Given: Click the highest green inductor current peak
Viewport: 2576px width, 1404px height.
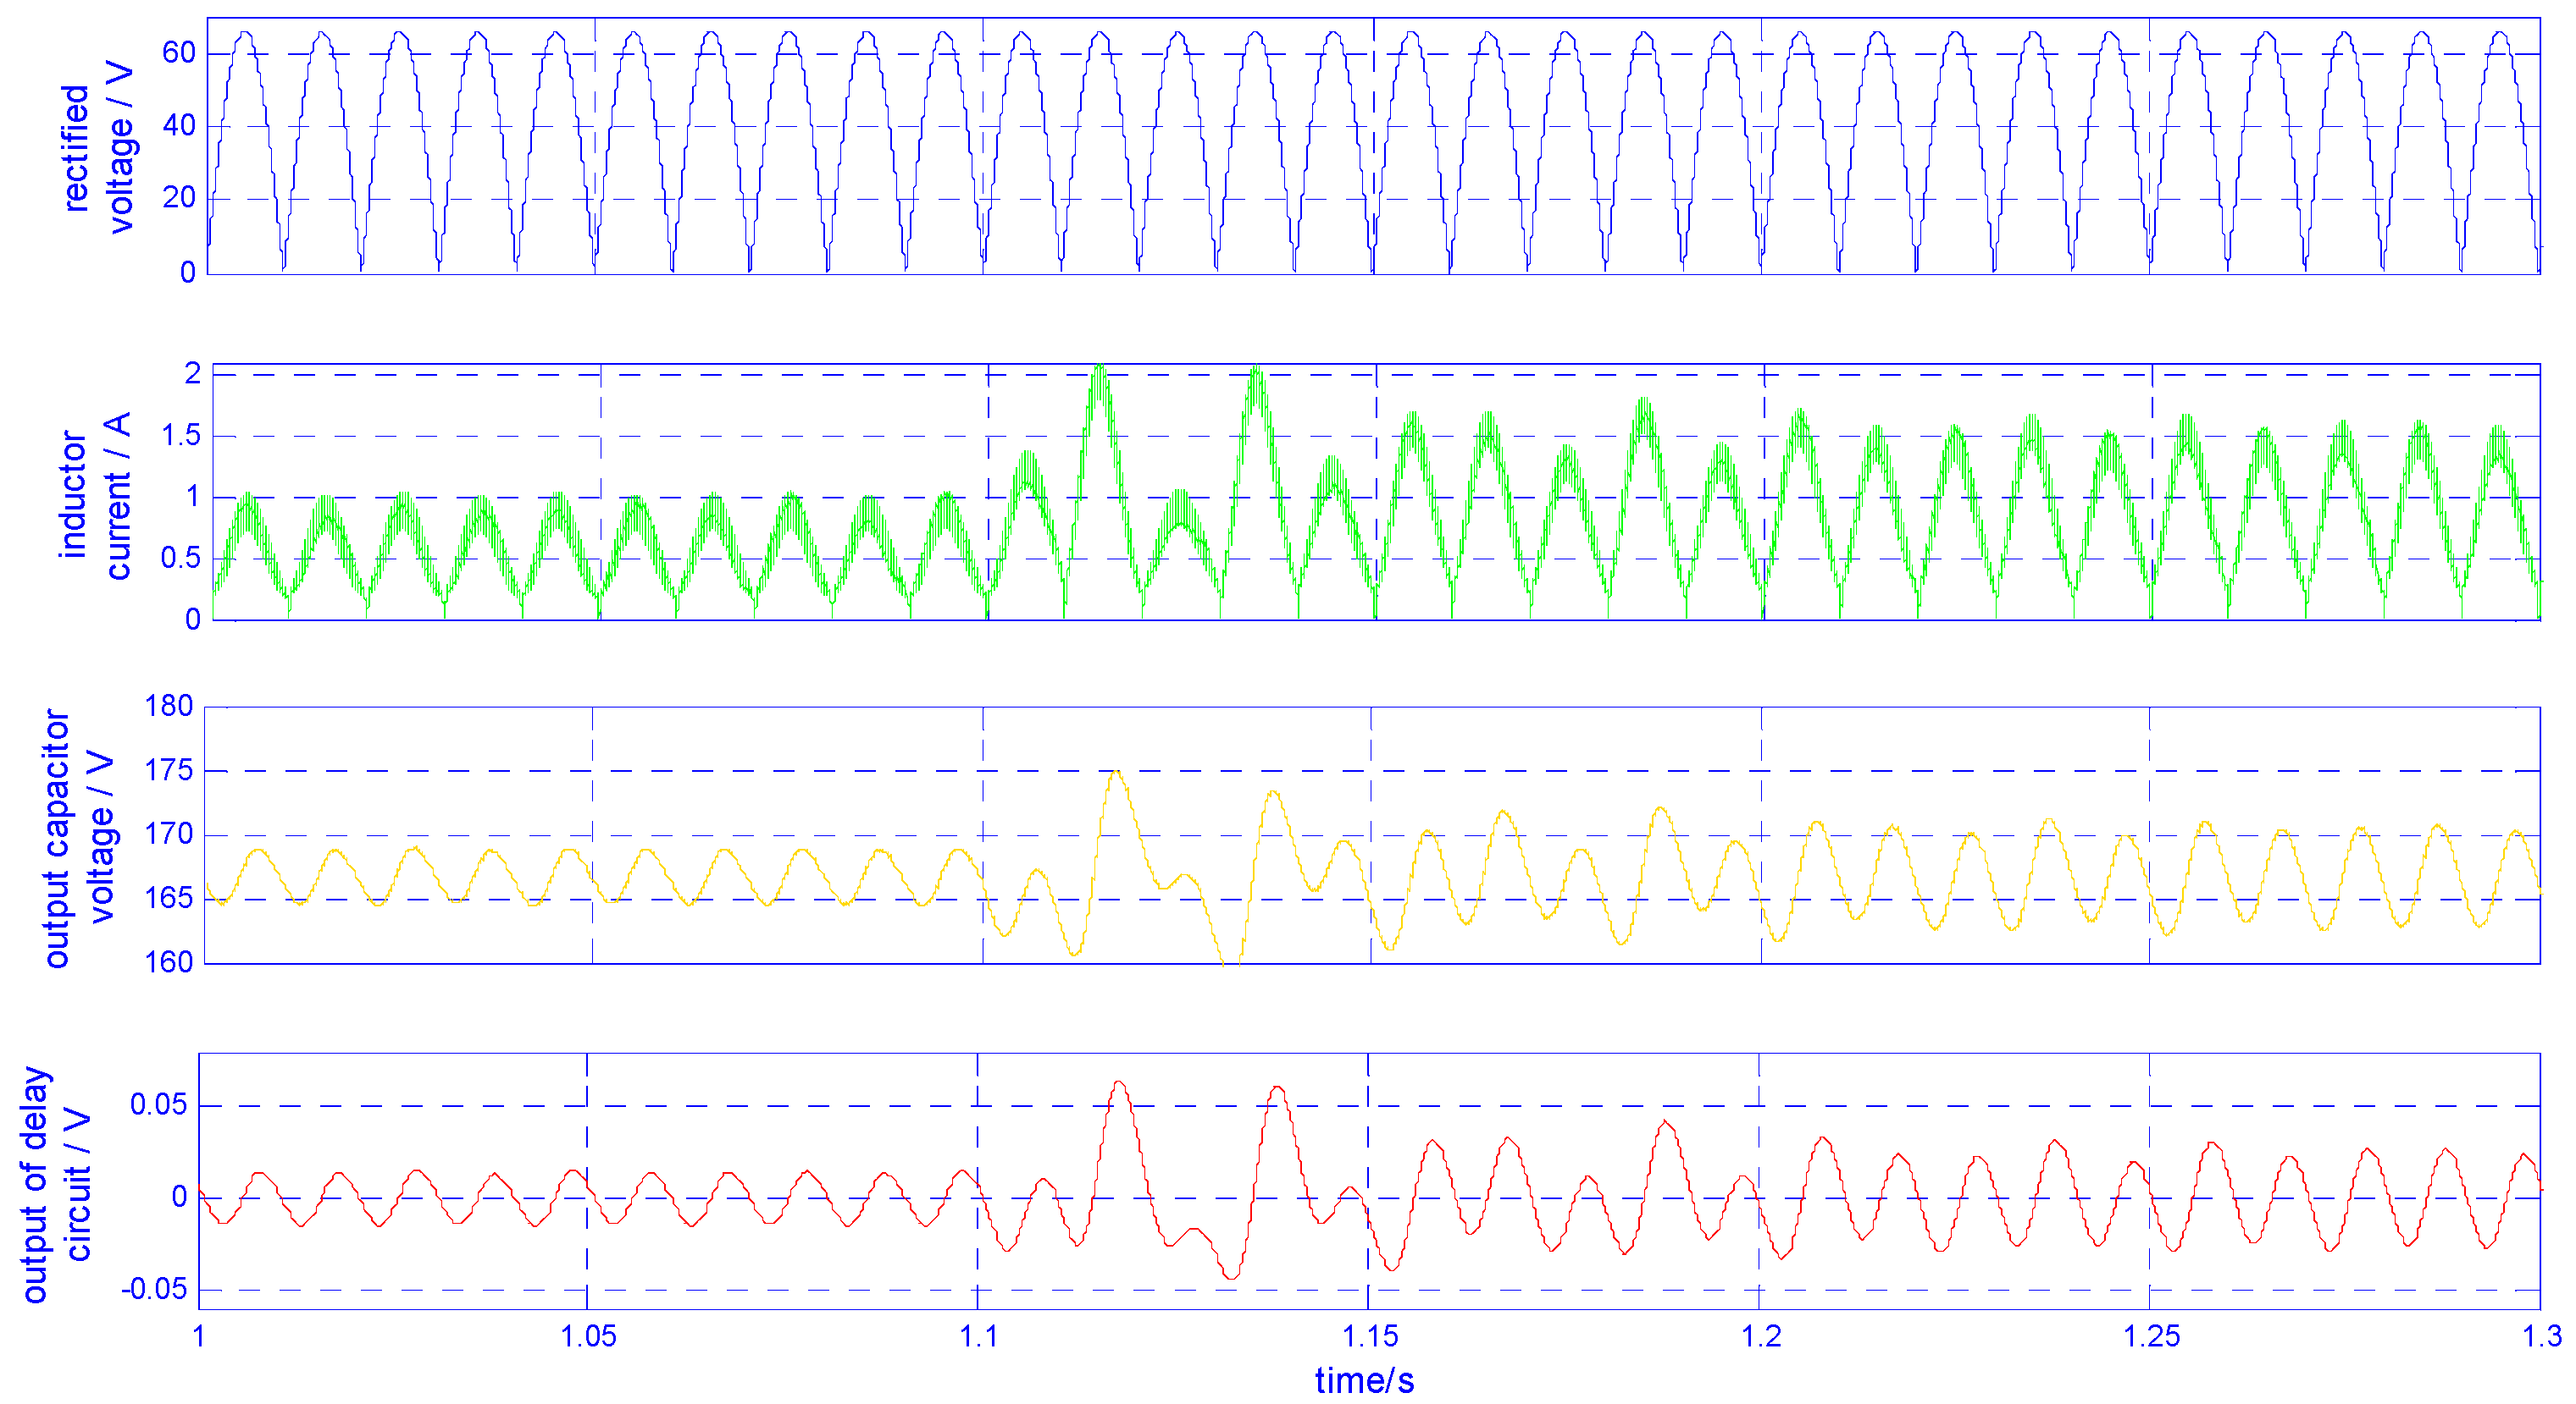Looking at the screenshot, I should coord(1100,368).
